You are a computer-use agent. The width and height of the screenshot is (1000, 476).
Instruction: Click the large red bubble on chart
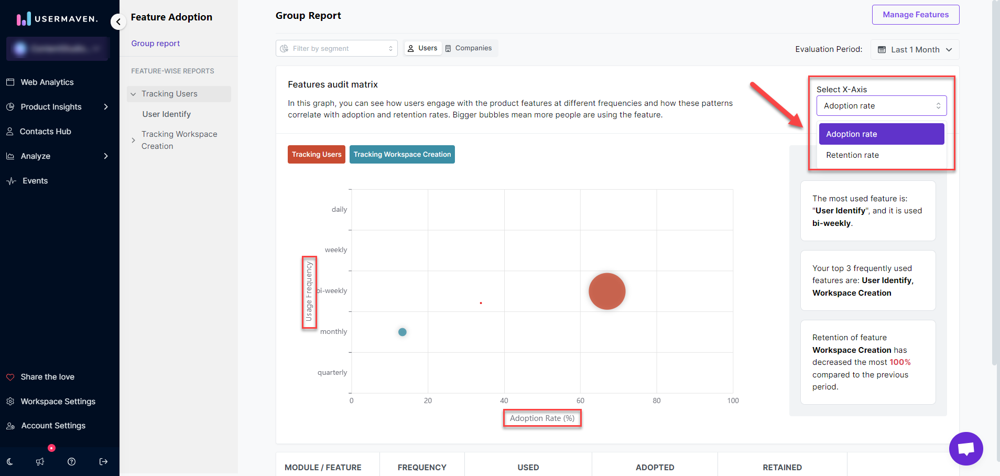click(606, 291)
